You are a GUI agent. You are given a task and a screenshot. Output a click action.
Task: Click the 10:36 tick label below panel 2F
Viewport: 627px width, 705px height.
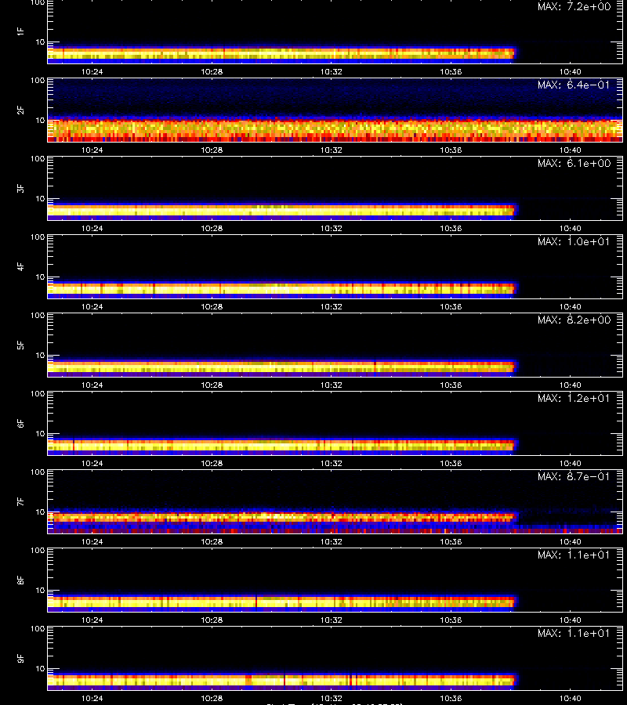451,150
